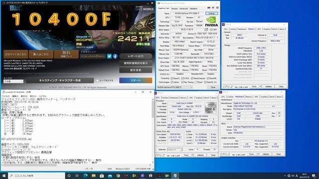Open the Notepad 編集 menu

(15, 96)
